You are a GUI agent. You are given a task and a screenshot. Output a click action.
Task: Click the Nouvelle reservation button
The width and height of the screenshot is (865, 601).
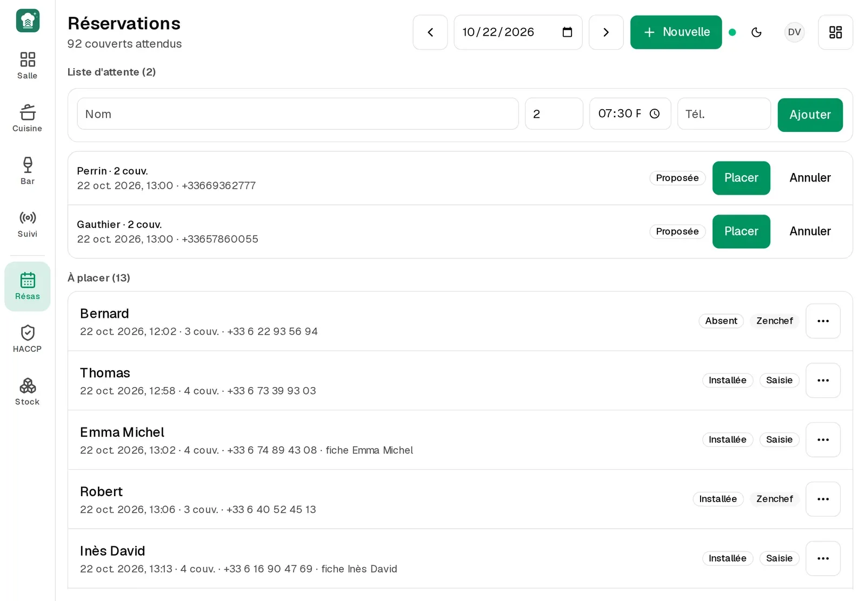point(676,32)
